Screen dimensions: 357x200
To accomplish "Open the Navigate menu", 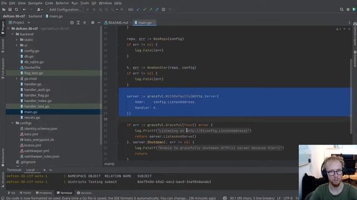I will pos(35,3).
